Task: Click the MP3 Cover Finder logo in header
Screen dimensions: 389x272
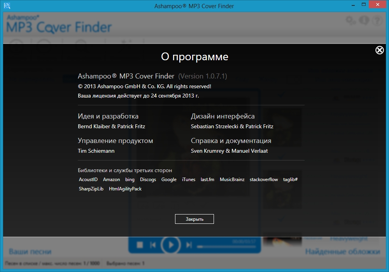Action: point(59,24)
